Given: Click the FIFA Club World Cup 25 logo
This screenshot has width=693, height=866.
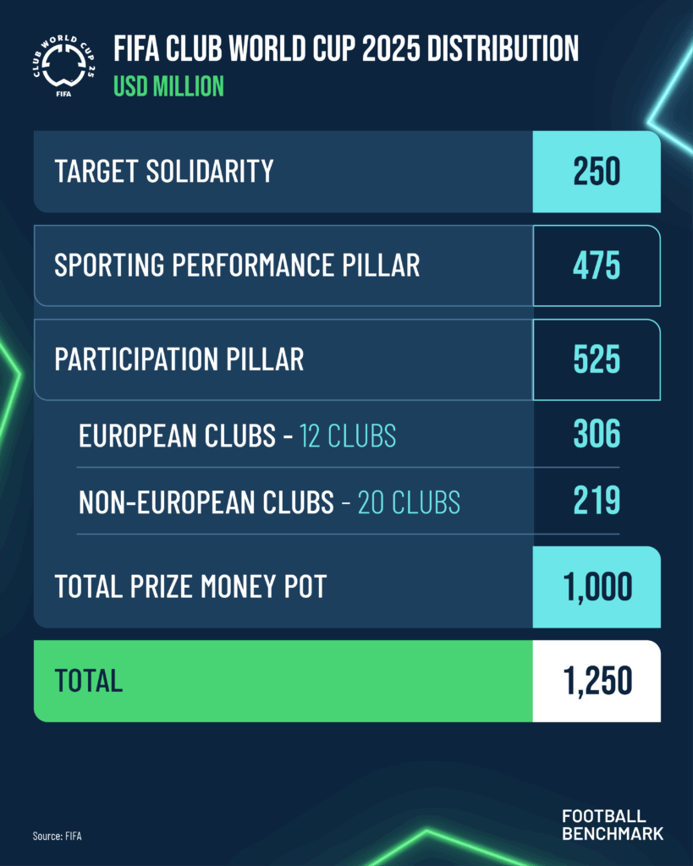Looking at the screenshot, I should click(x=63, y=66).
